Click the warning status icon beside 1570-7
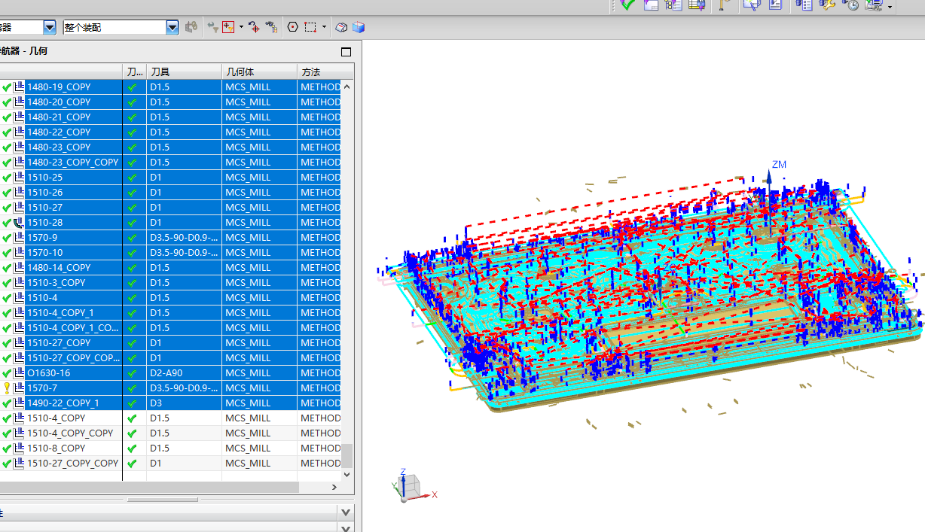The image size is (925, 532). (x=7, y=388)
